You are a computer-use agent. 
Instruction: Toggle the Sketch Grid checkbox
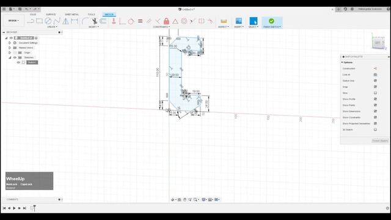point(375,81)
